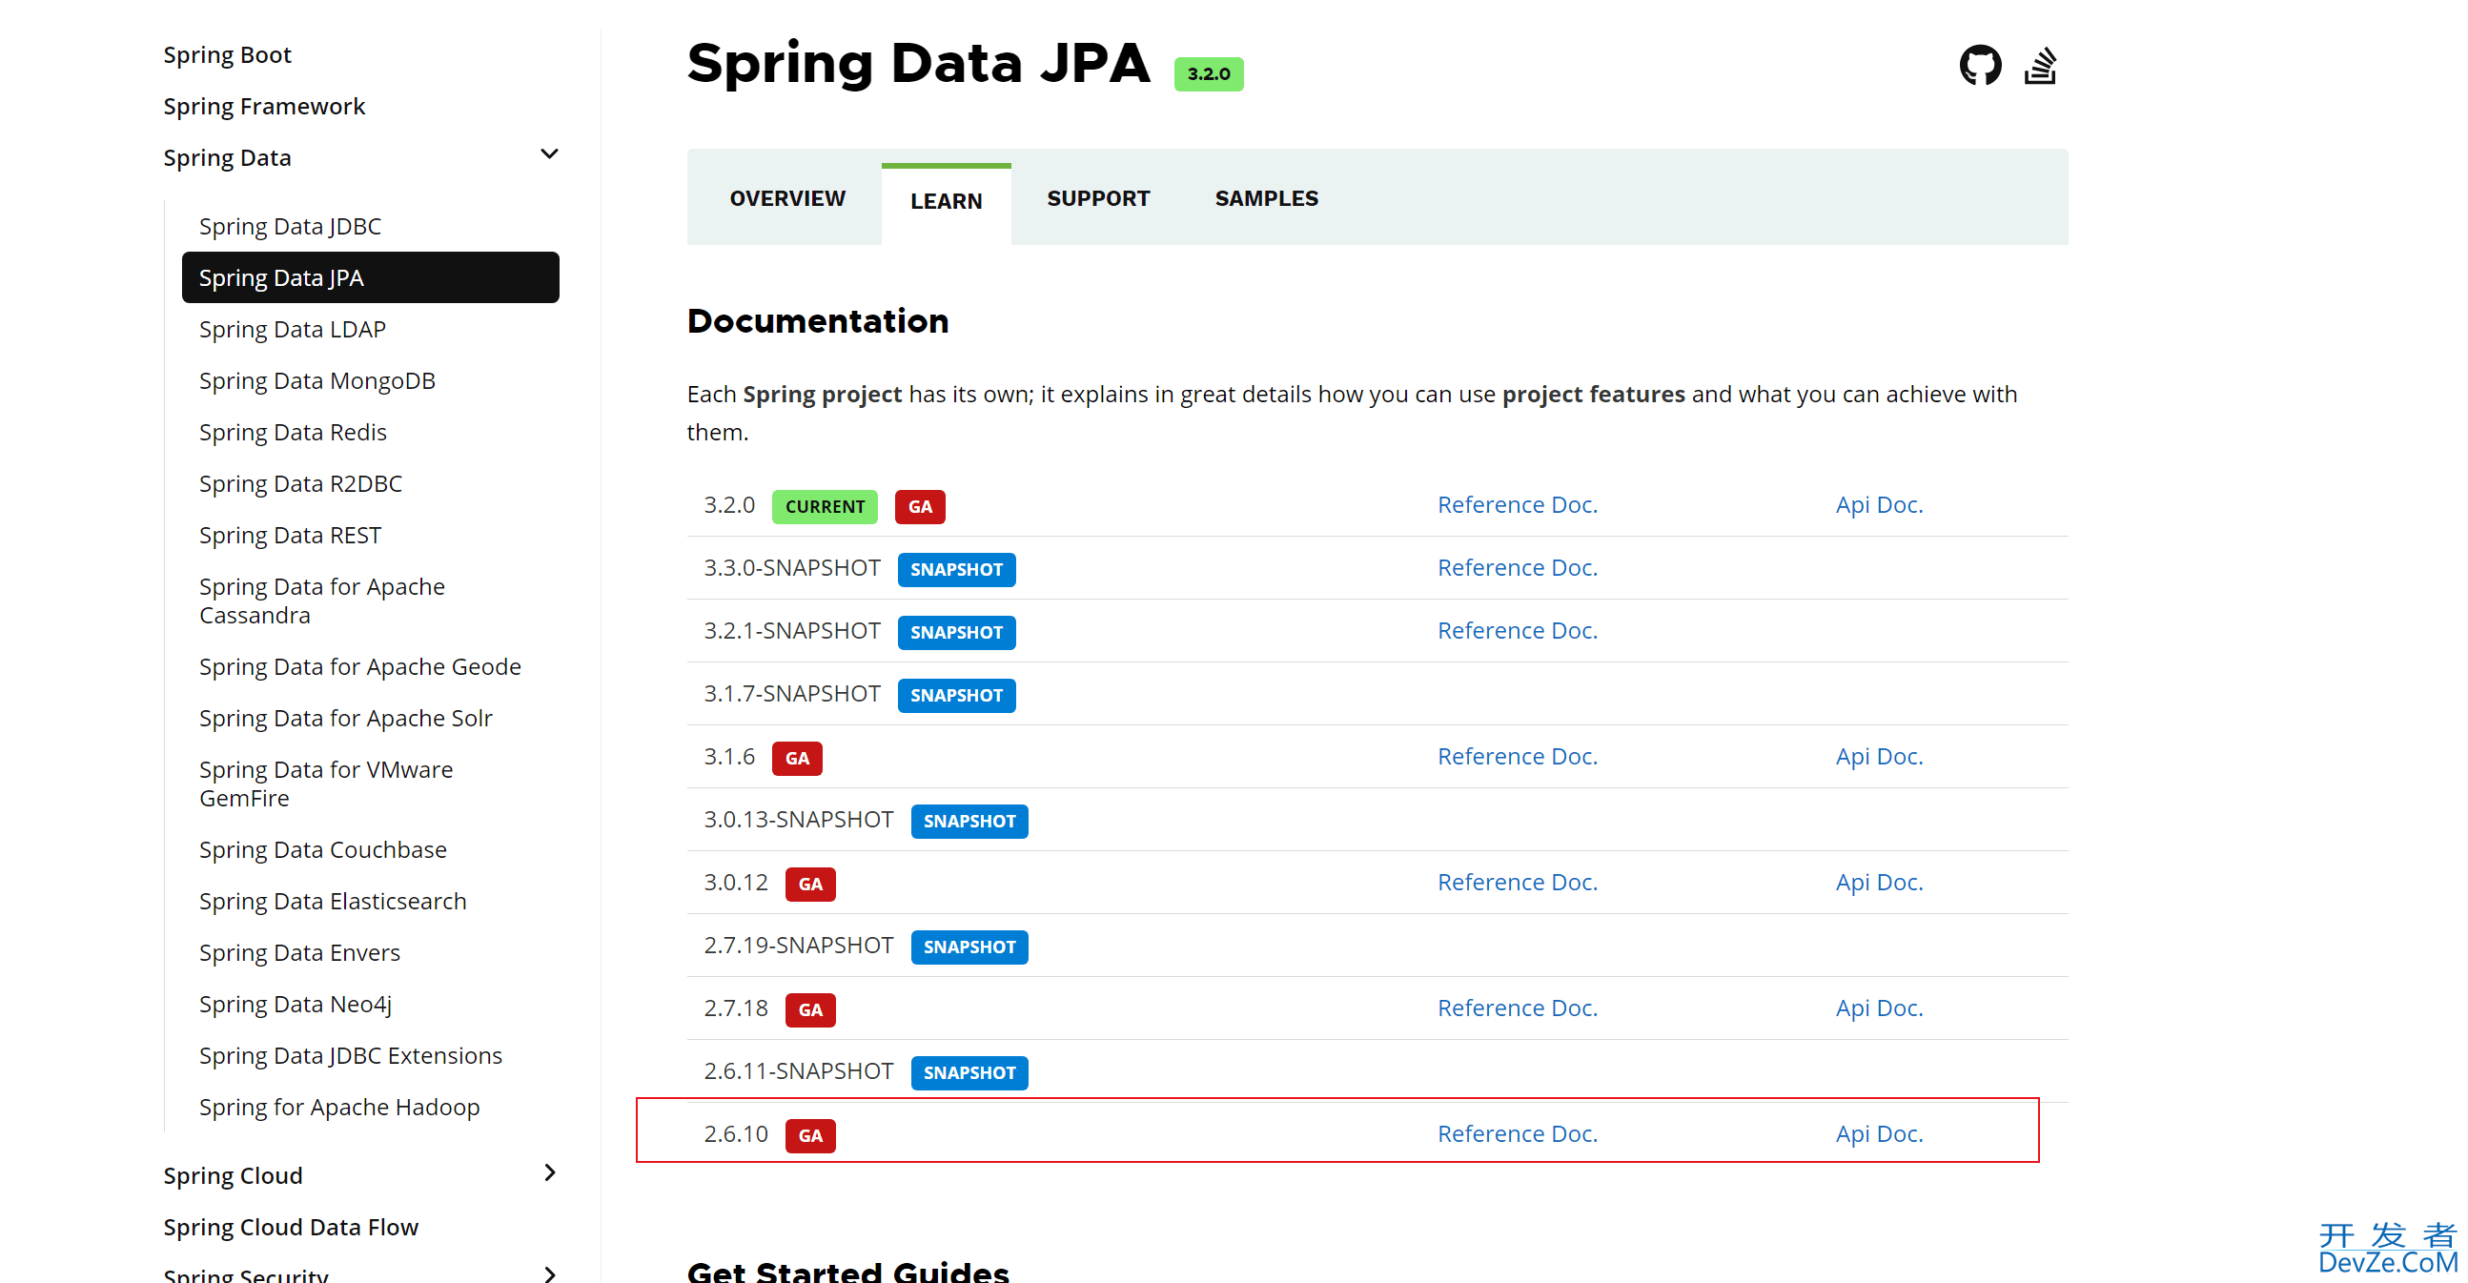This screenshot has height=1283, width=2468.
Task: Switch to the OVERVIEW tab
Action: tap(787, 198)
